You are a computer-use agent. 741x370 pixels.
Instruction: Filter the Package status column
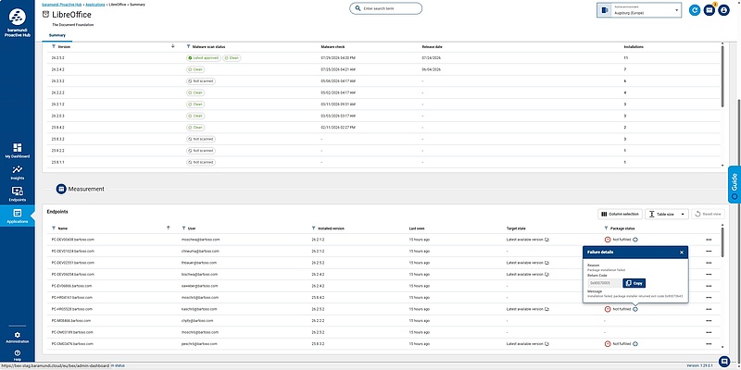[x=607, y=228]
